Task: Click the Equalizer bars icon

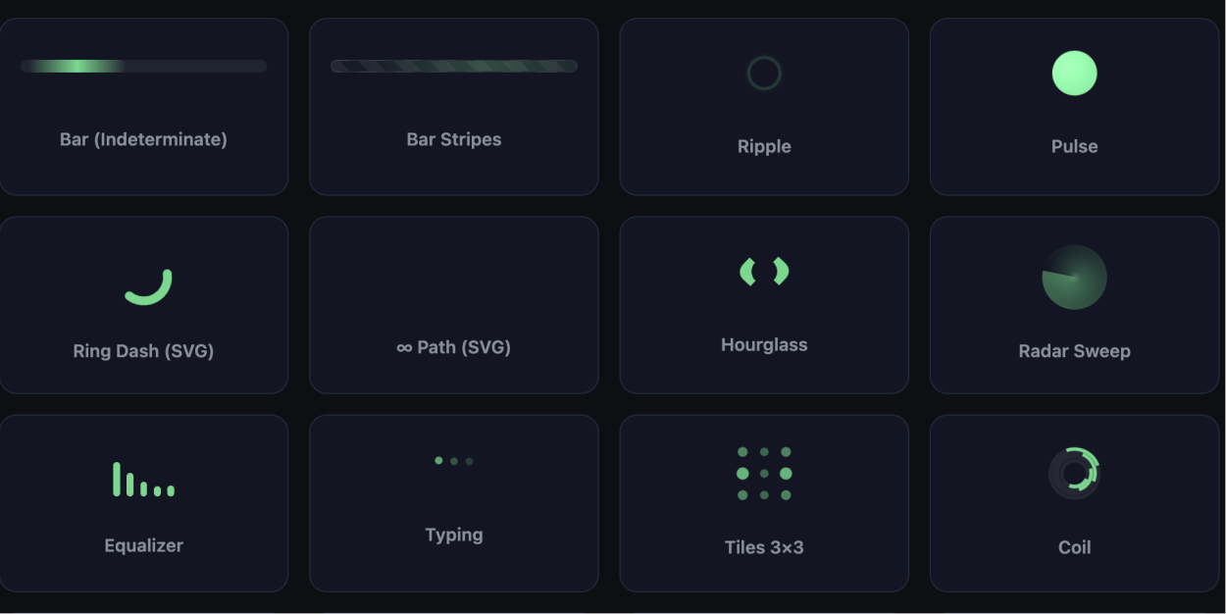Action: [143, 480]
